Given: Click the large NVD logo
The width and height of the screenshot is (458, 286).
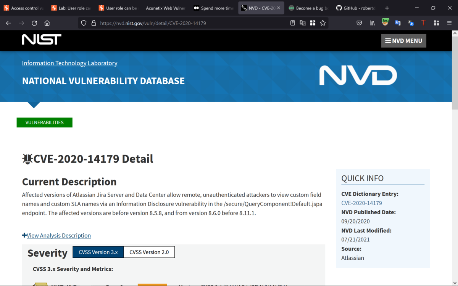Looking at the screenshot, I should pos(358,75).
